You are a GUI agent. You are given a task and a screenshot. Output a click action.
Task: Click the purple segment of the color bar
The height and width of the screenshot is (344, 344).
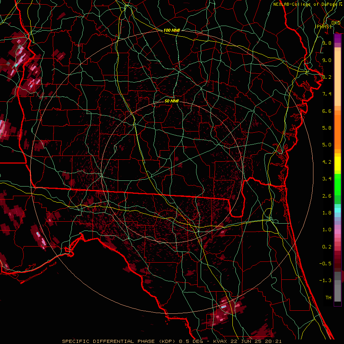click(x=338, y=39)
